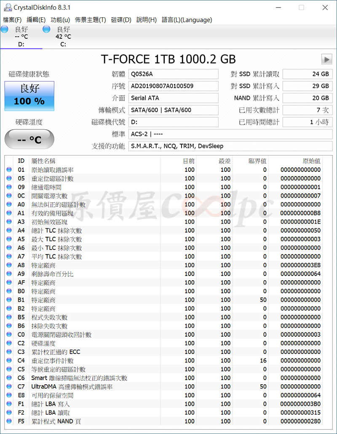Click status dot for attribute C2
The width and height of the screenshot is (337, 434).
(9, 343)
